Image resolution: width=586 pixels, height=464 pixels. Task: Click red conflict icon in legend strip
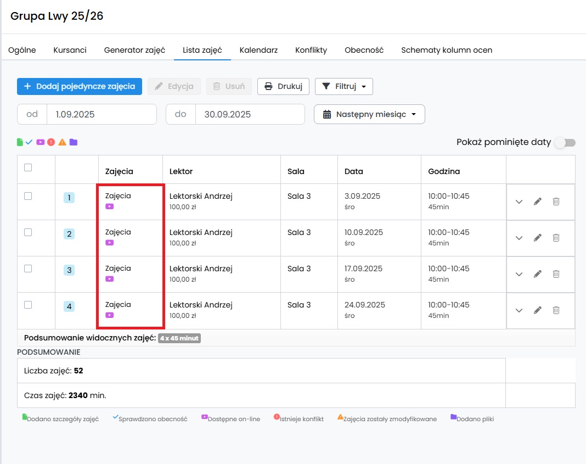(51, 142)
